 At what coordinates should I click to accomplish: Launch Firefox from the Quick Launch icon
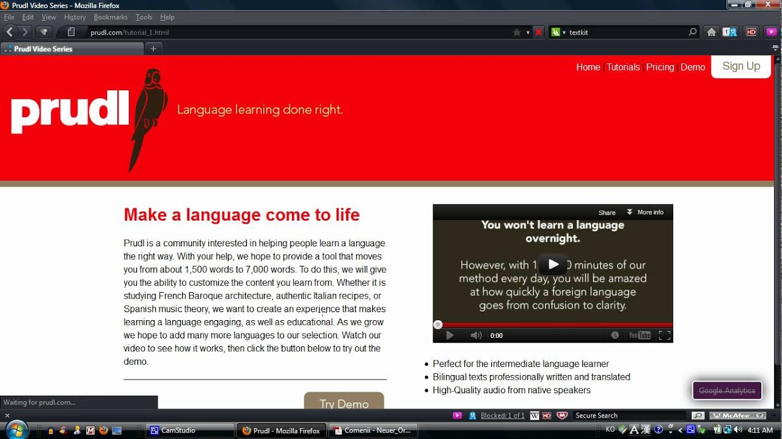click(x=103, y=430)
